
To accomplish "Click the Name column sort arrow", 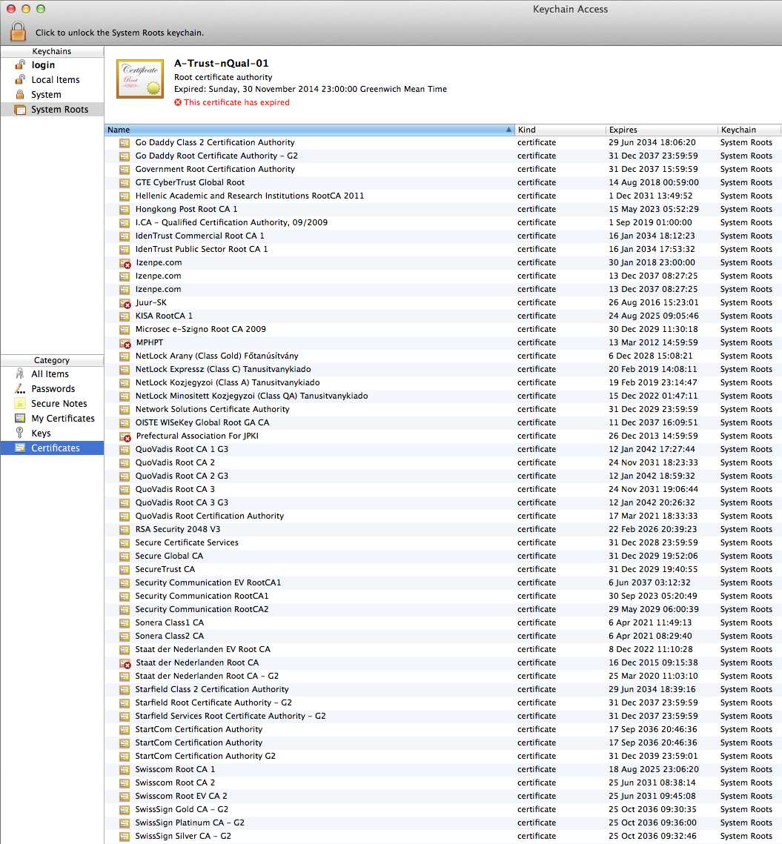I will pos(508,130).
